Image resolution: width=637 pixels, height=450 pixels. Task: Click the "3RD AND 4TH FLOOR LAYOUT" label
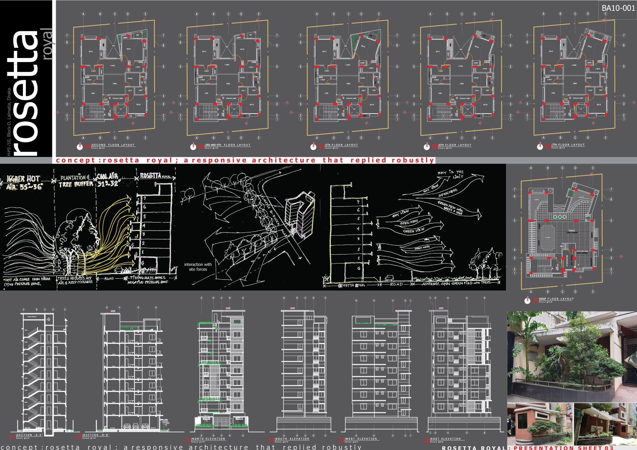228,145
